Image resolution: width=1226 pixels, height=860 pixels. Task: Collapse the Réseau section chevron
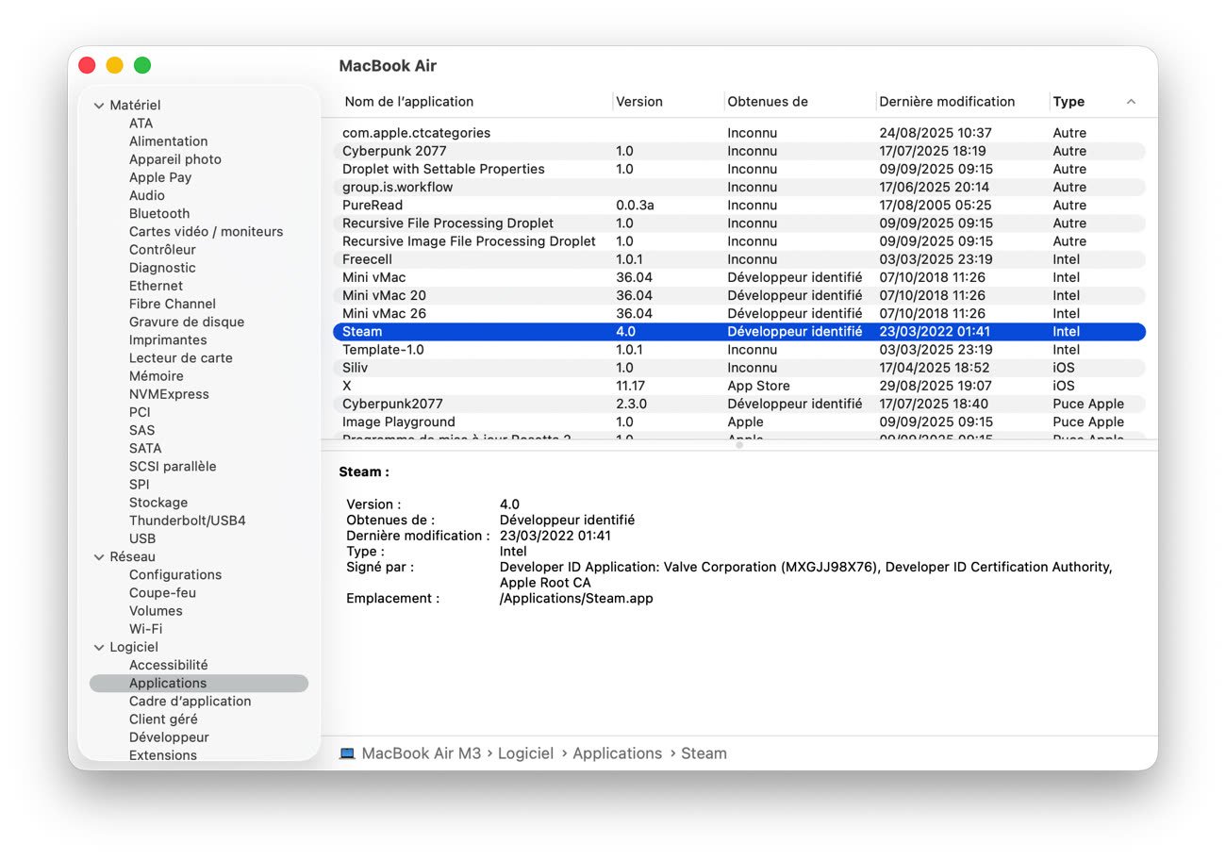(x=99, y=557)
